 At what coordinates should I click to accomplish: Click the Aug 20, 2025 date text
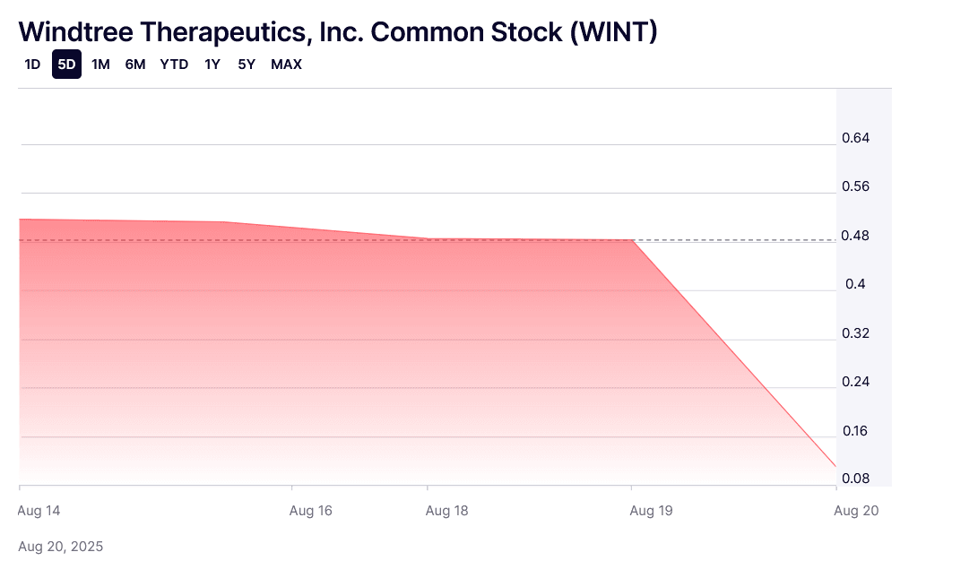(61, 547)
